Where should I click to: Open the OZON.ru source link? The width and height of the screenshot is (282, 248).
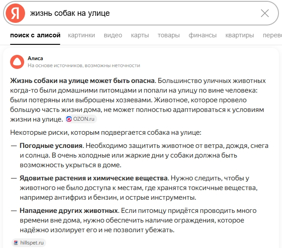point(84,119)
